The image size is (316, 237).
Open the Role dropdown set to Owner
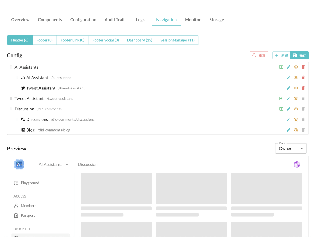tap(291, 148)
